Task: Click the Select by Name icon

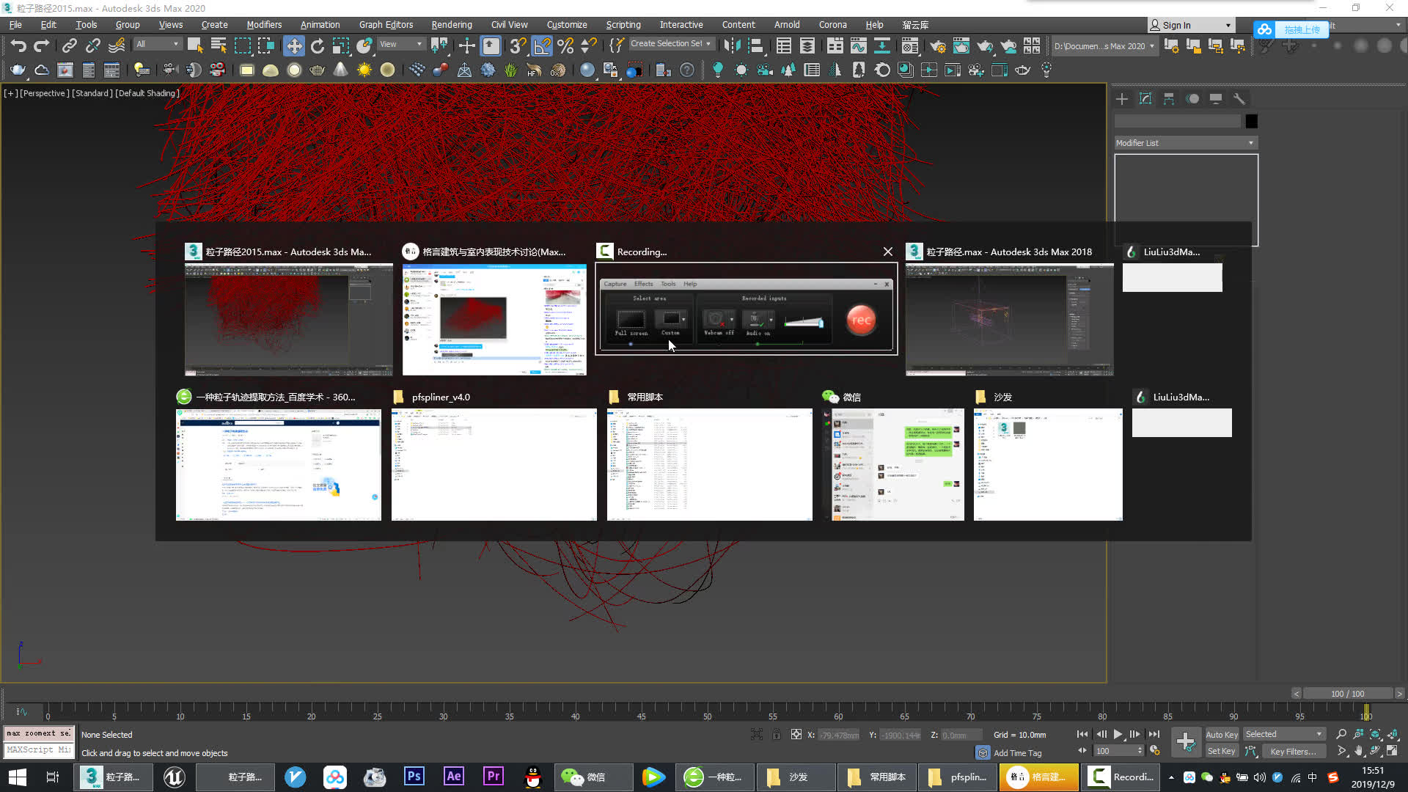Action: (x=218, y=45)
